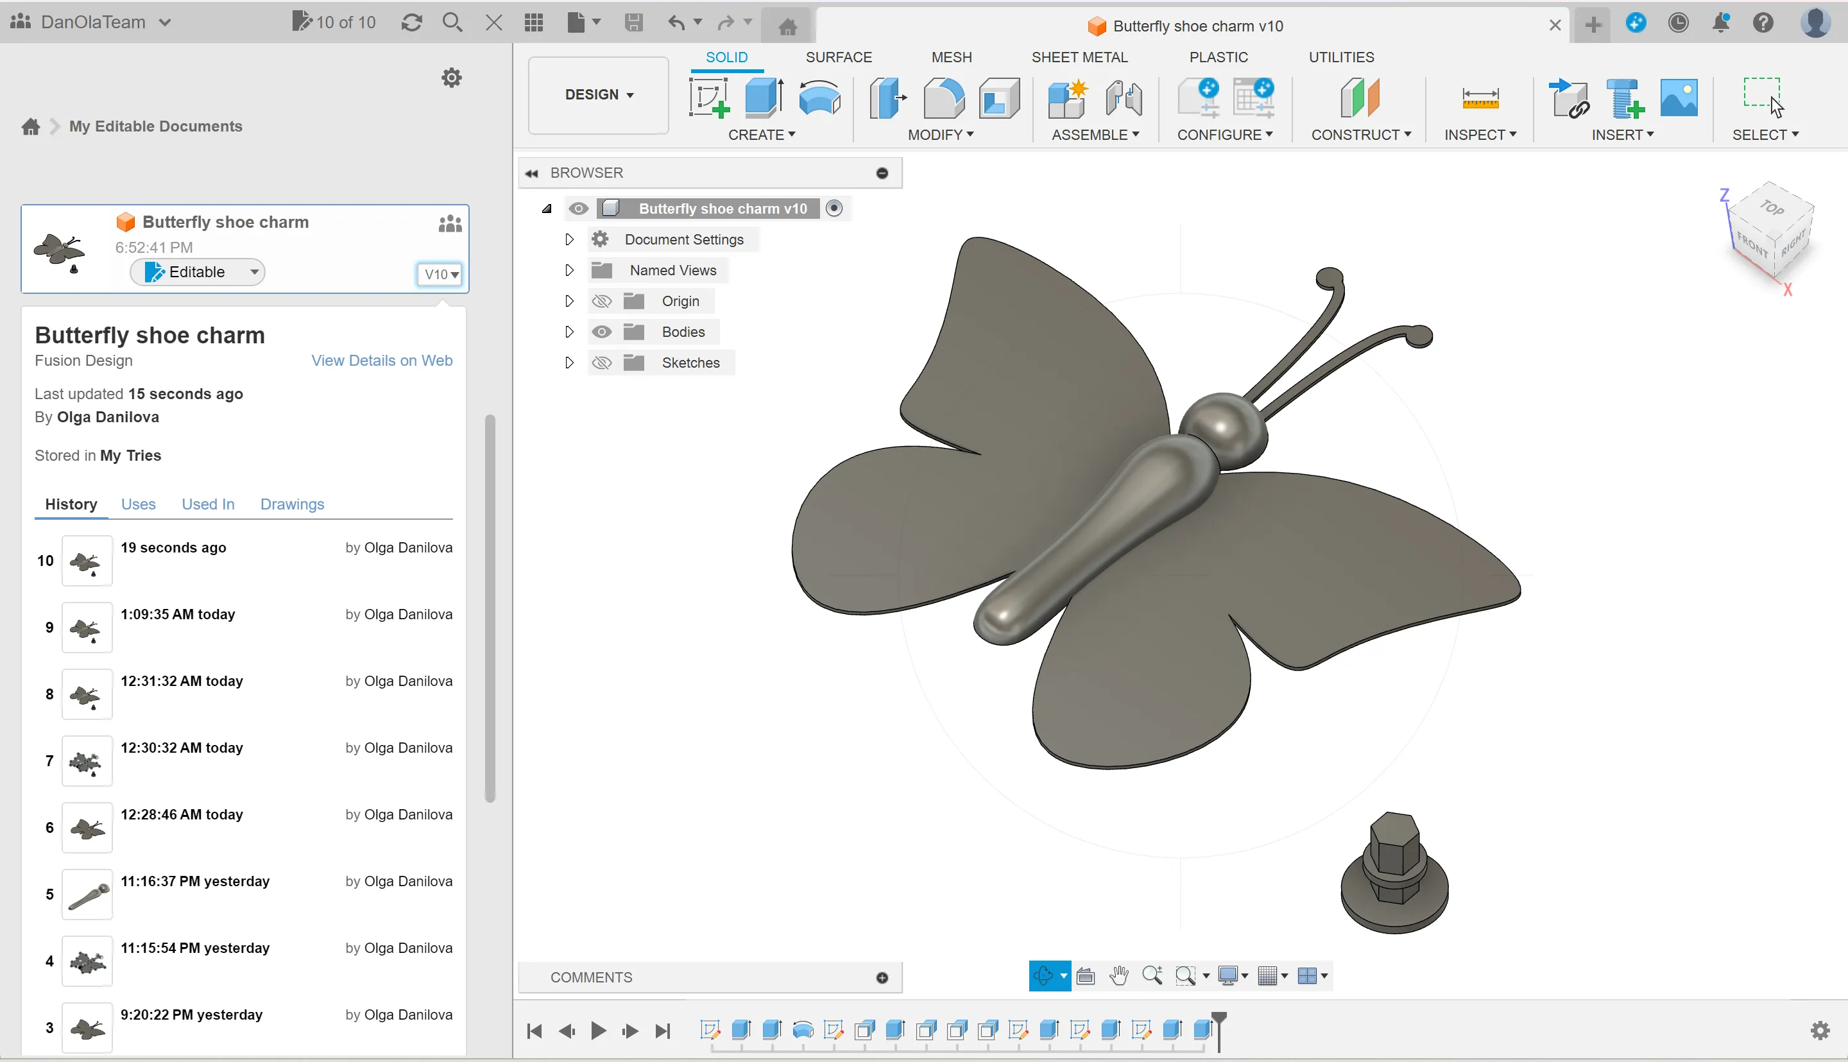
Task: Play the timeline
Action: click(x=598, y=1031)
